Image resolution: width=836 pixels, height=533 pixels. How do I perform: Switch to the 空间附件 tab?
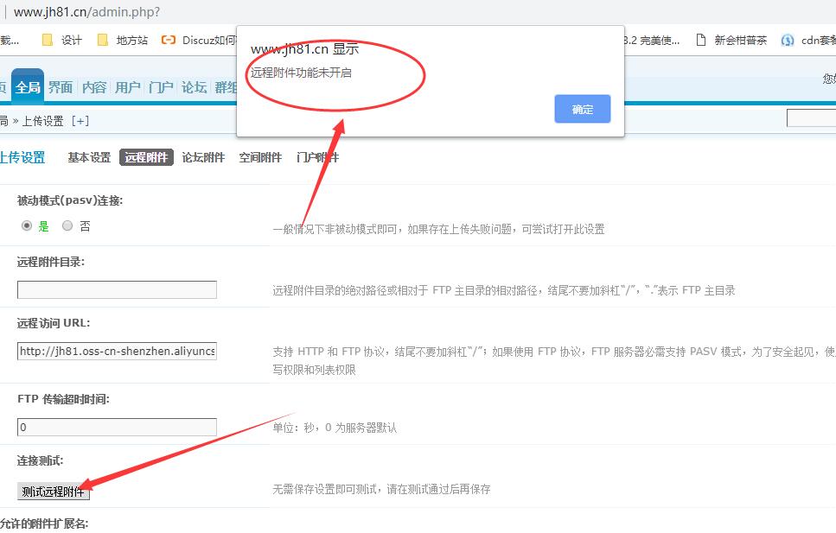260,157
